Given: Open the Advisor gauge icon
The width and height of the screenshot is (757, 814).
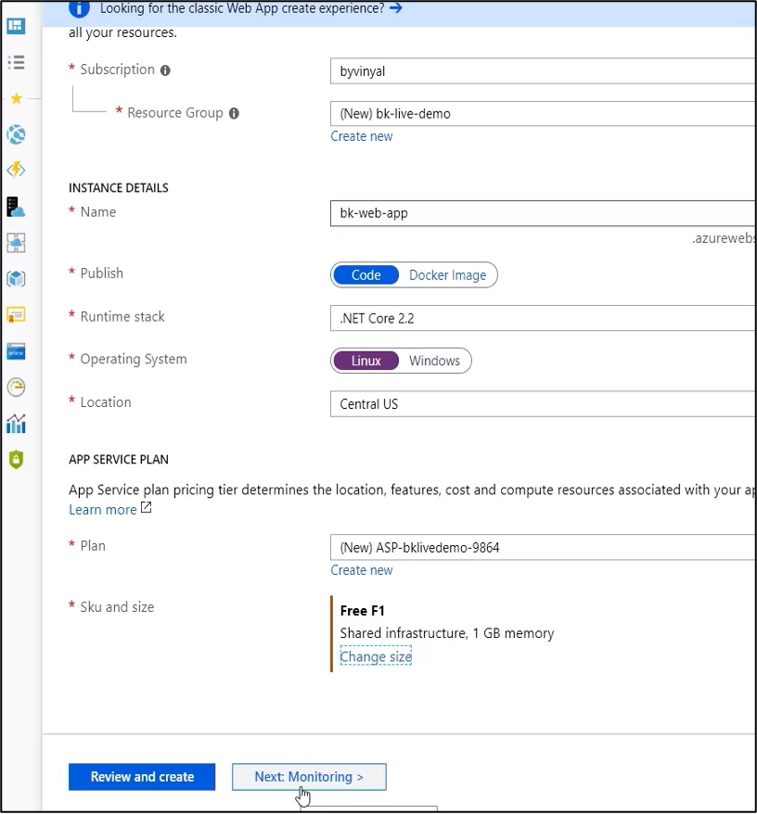Looking at the screenshot, I should [x=16, y=388].
